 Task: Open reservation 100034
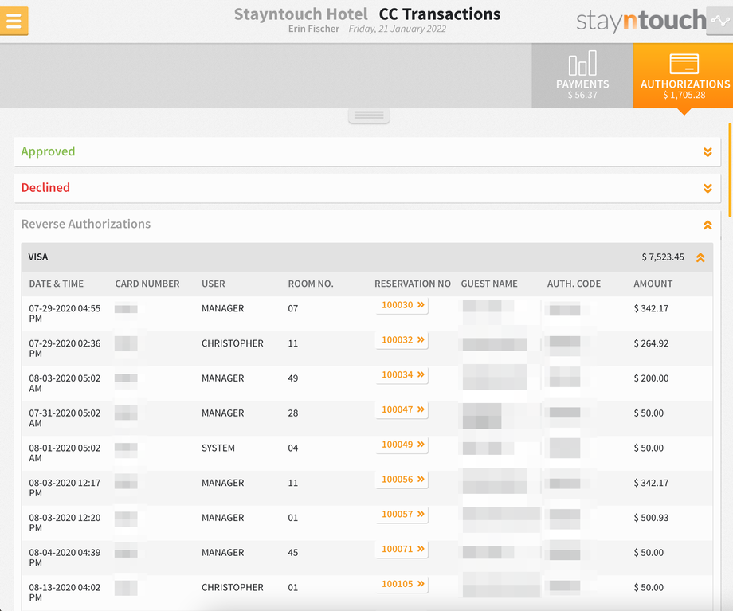(402, 375)
